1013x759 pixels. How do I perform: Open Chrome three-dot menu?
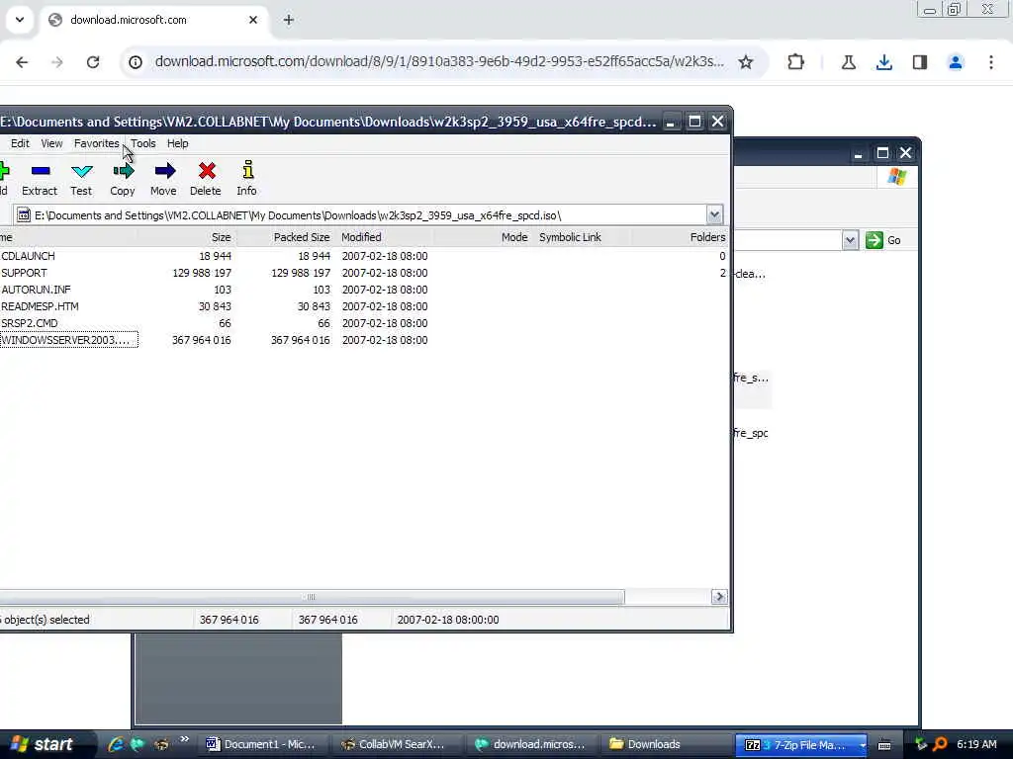point(991,62)
